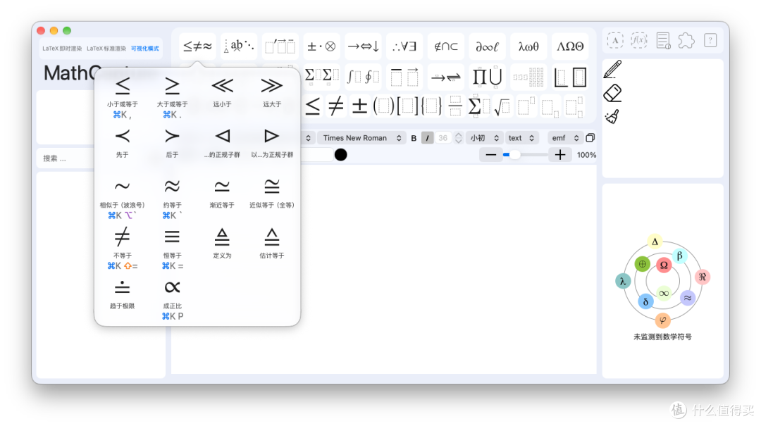Viewport: 761px width, 426px height.
Task: Copy the formula with the duplicate icon
Action: (x=590, y=138)
